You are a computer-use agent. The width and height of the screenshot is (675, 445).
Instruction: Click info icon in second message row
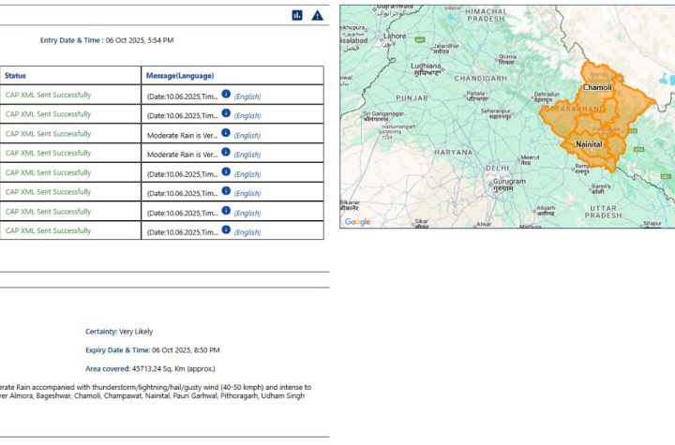(x=226, y=113)
